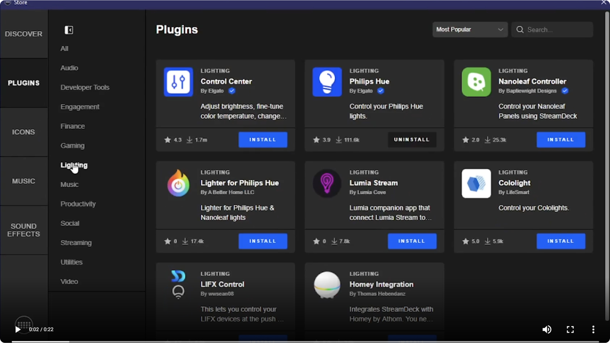
Task: Filter plugins by Utilities
Action: coord(72,262)
